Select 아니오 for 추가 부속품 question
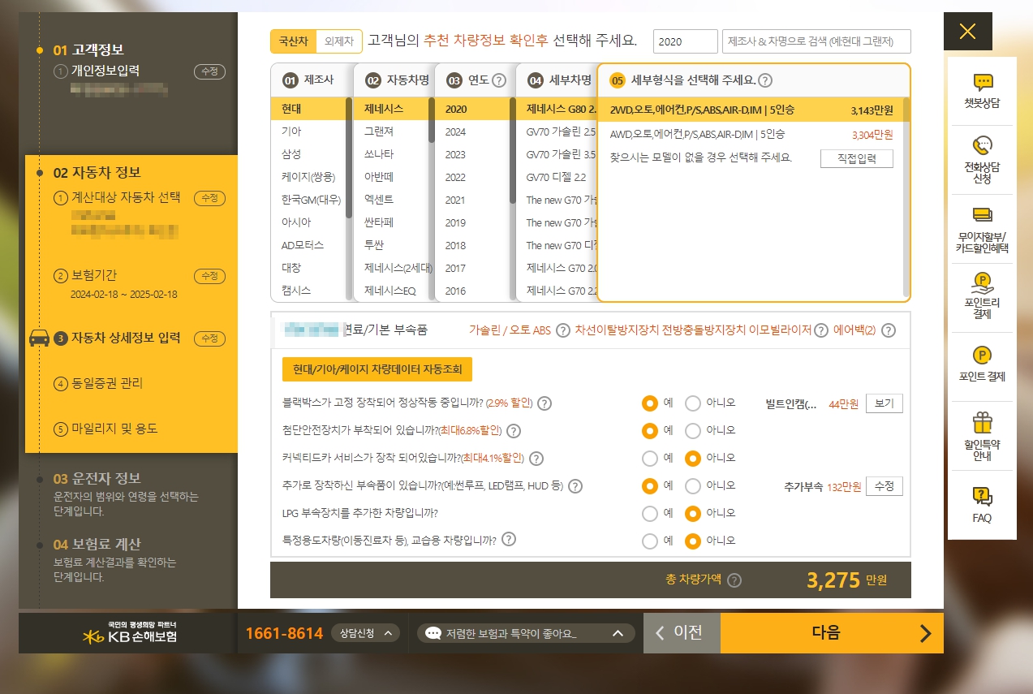 [693, 486]
